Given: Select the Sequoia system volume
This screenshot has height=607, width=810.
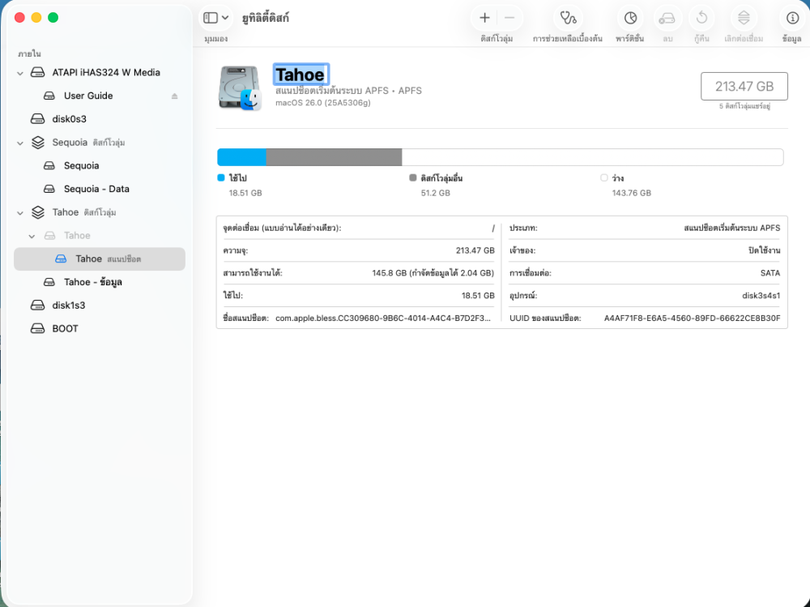Looking at the screenshot, I should click(99, 165).
